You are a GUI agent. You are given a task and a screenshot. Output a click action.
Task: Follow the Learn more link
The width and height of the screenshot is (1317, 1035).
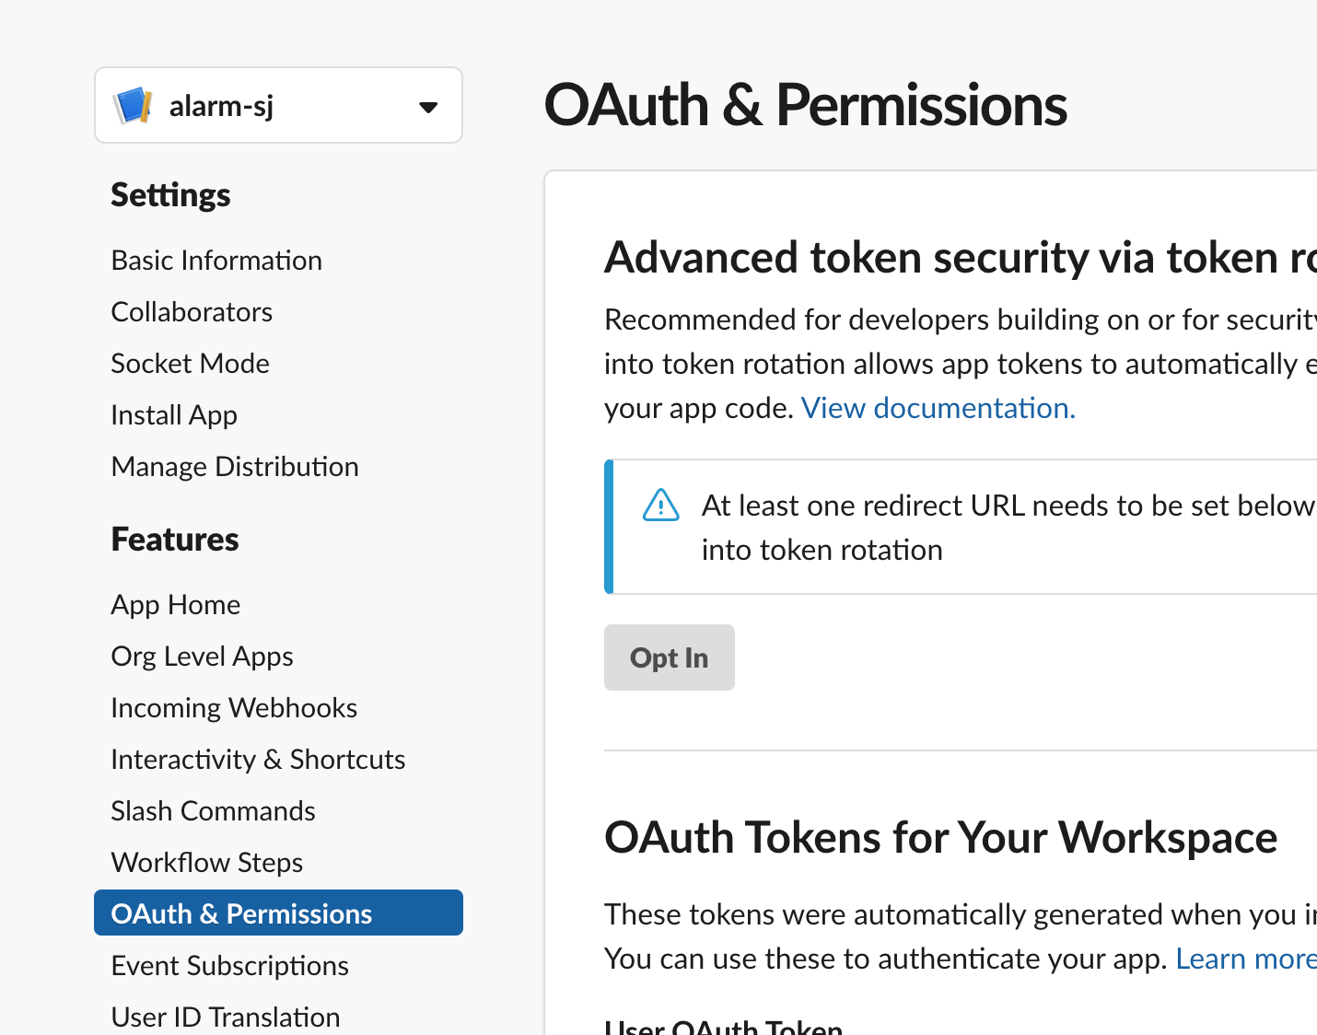tap(1246, 959)
